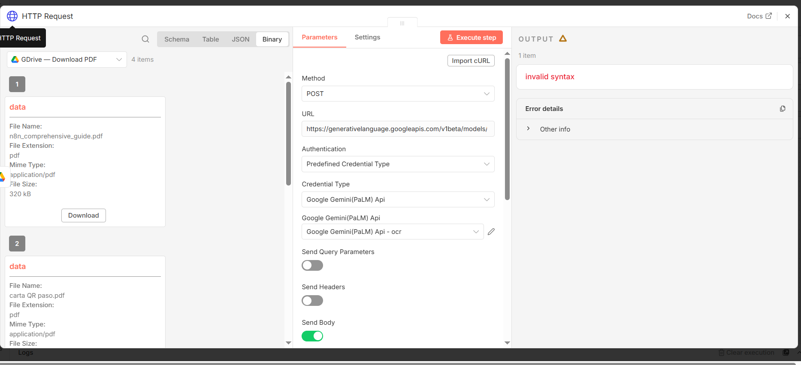Click file name 'carta QR paso.pdf'
Image resolution: width=801 pixels, height=365 pixels.
[x=37, y=296]
